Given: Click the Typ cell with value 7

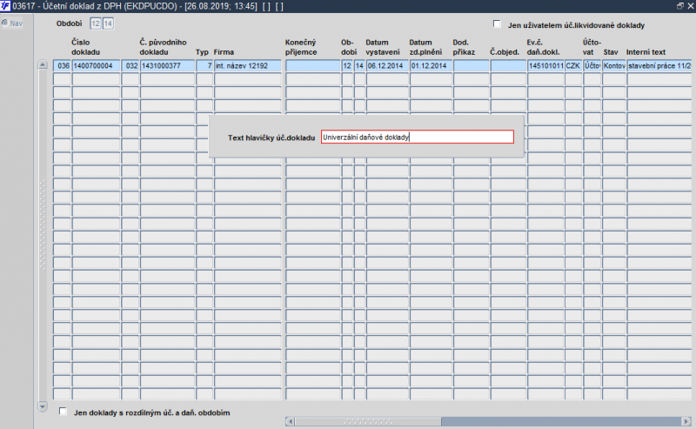Looking at the screenshot, I should (204, 66).
